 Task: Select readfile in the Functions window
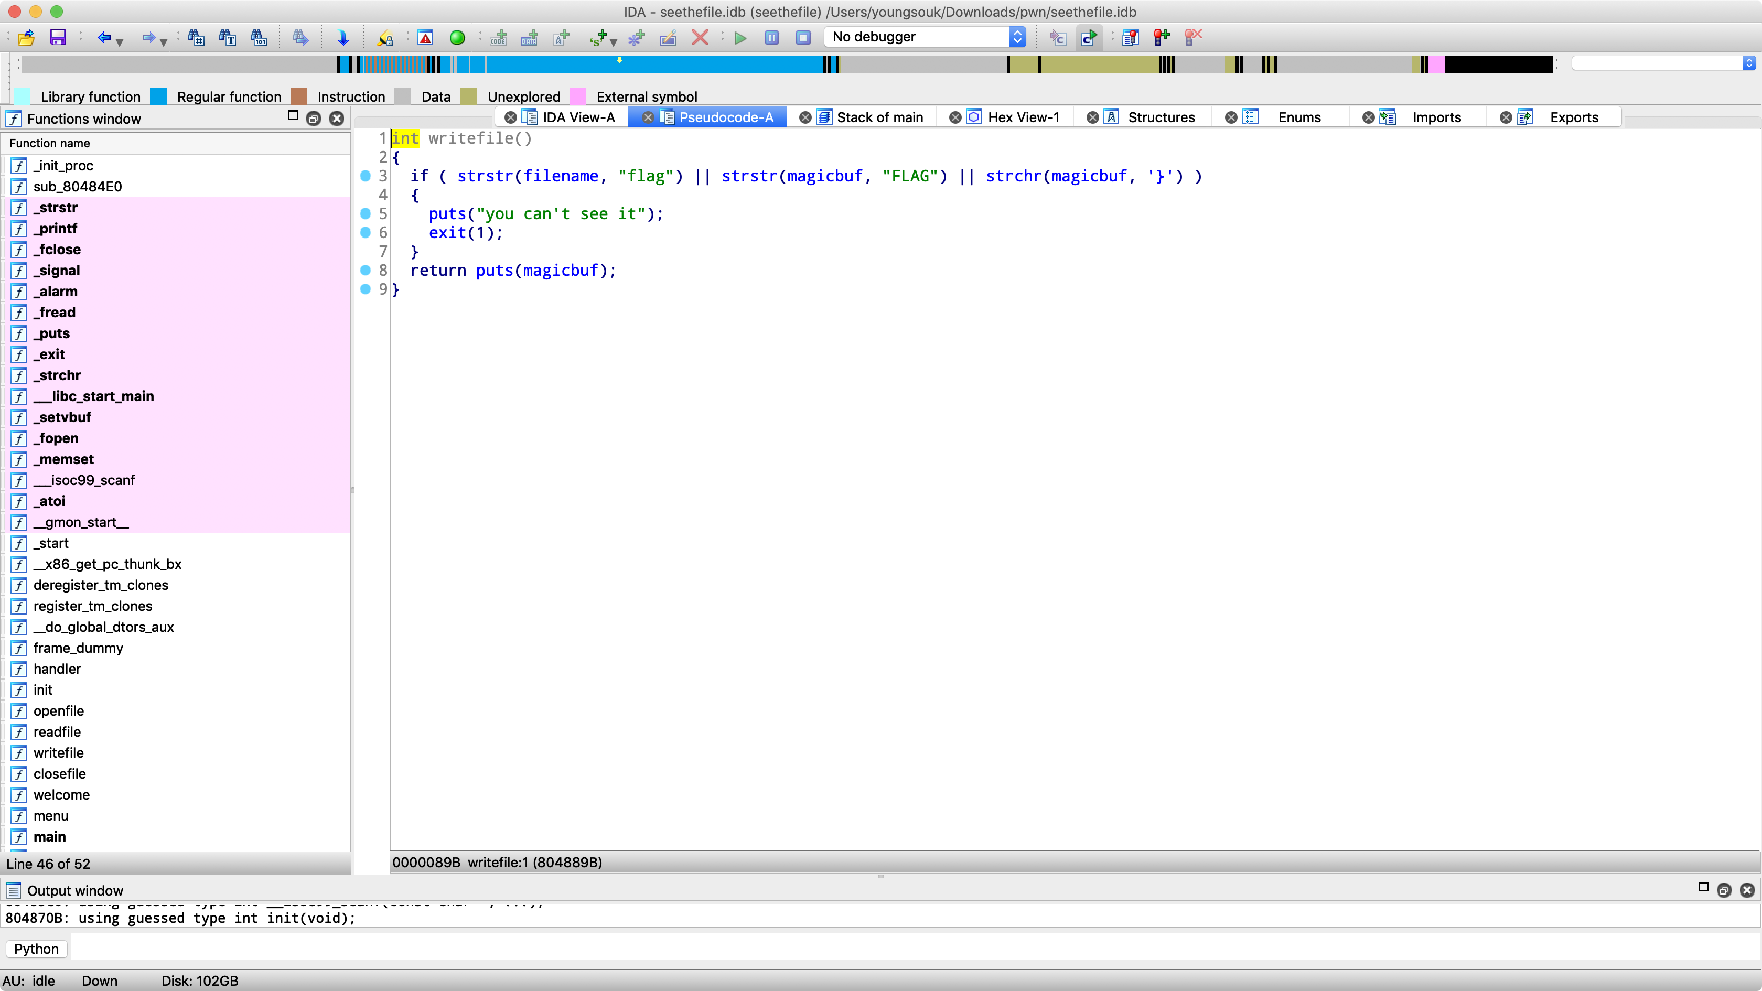[x=57, y=732]
